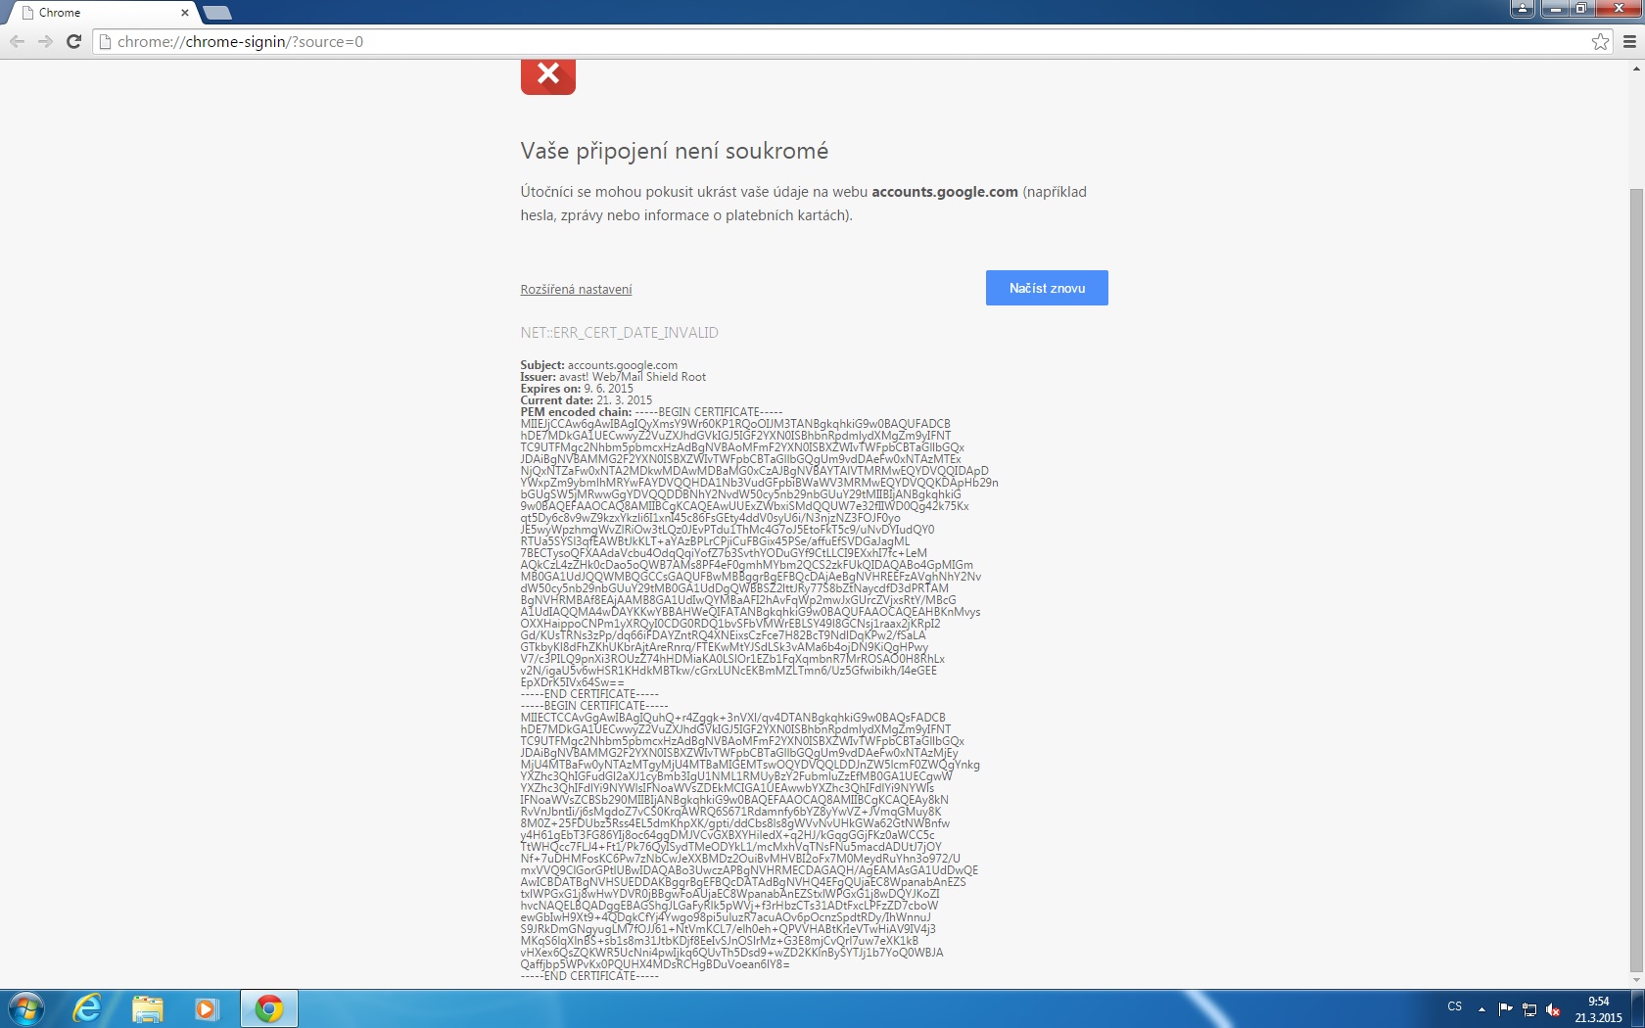Open the Action Center flag icon in tray
Image resolution: width=1645 pixels, height=1028 pixels.
tap(1505, 1009)
